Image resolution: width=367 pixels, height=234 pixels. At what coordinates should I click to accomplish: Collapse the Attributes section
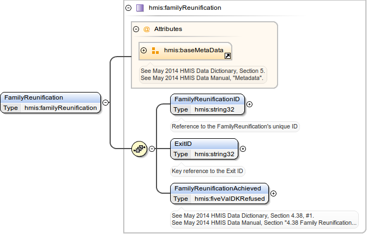click(x=136, y=29)
